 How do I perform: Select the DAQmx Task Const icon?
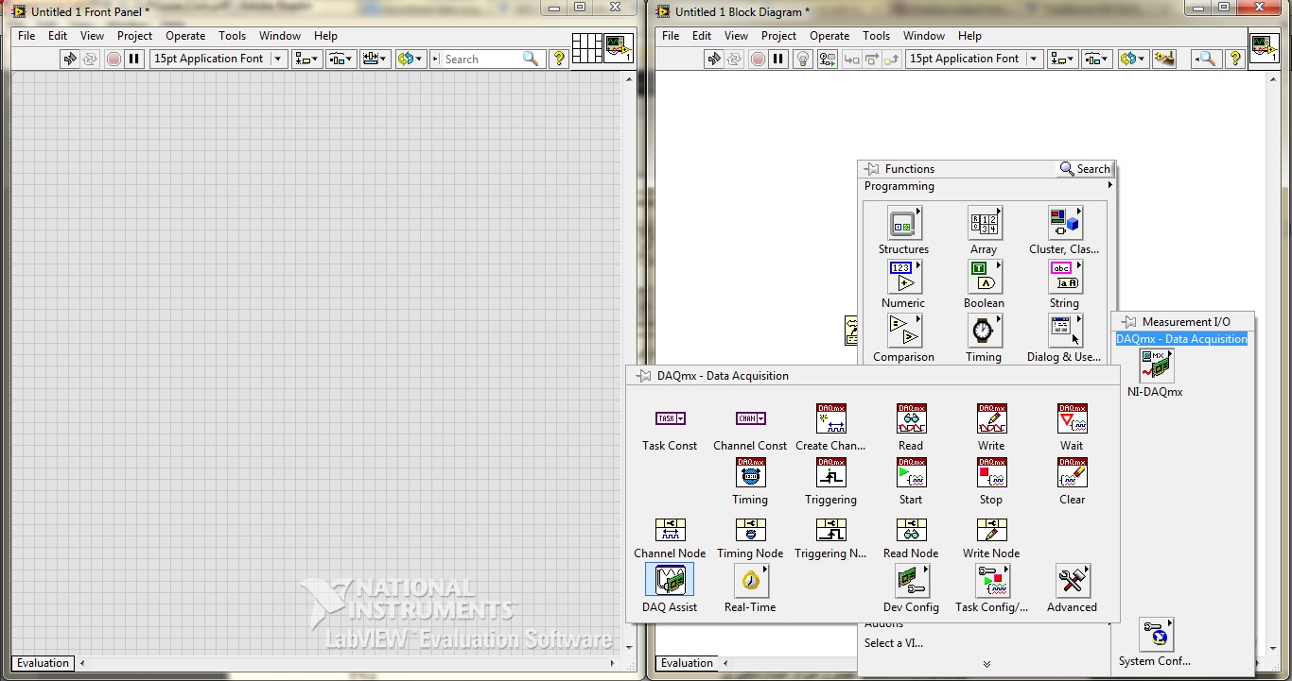coord(670,418)
